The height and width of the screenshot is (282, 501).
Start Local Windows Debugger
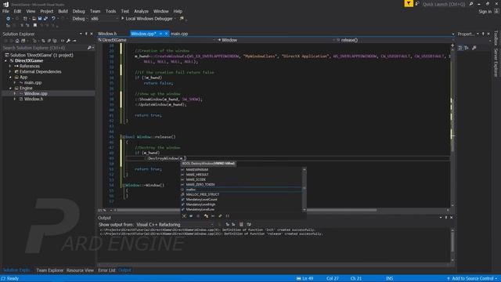tap(146, 19)
